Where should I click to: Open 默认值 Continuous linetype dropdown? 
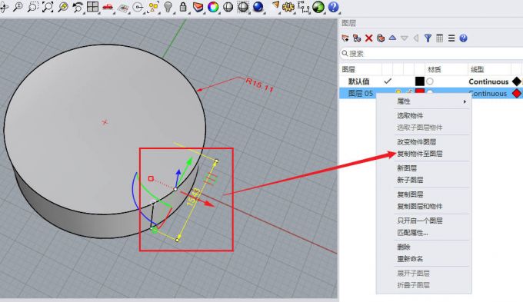click(x=488, y=81)
